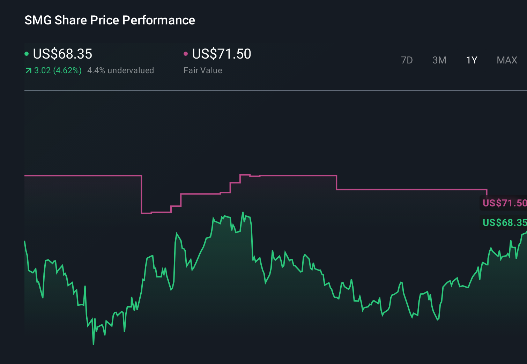Screen dimensions: 527x364
Task: Open the MAX time range view
Action: pos(506,60)
